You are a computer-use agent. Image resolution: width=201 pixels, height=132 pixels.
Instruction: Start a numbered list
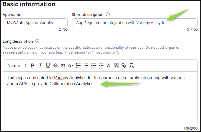click(78, 65)
